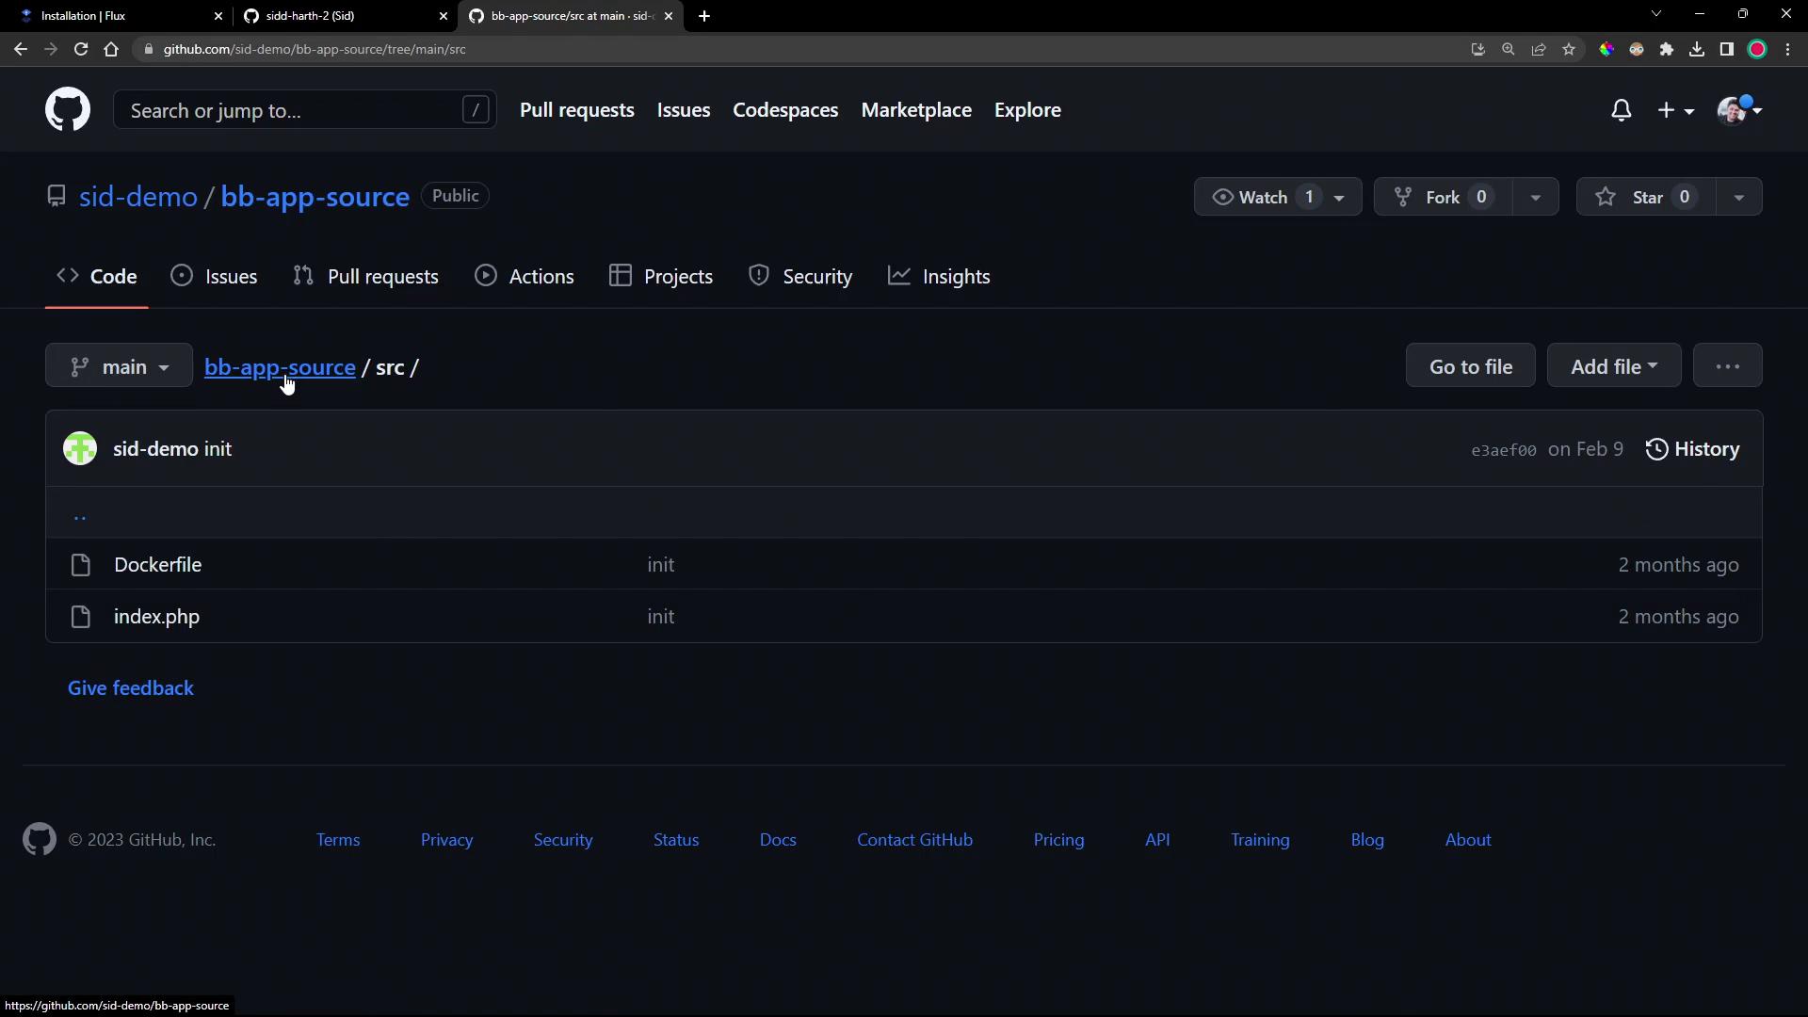Open the plus create-new menu
This screenshot has width=1808, height=1017.
pyautogui.click(x=1675, y=110)
